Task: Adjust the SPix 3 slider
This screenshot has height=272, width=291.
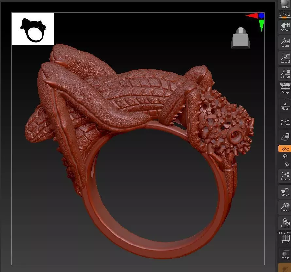Action: pyautogui.click(x=285, y=15)
